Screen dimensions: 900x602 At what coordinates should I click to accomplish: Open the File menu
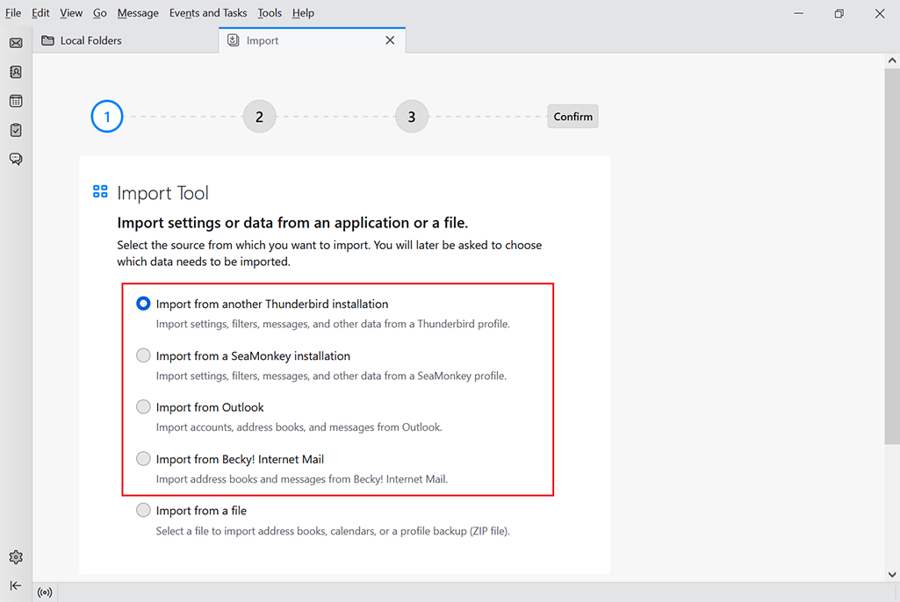(13, 12)
